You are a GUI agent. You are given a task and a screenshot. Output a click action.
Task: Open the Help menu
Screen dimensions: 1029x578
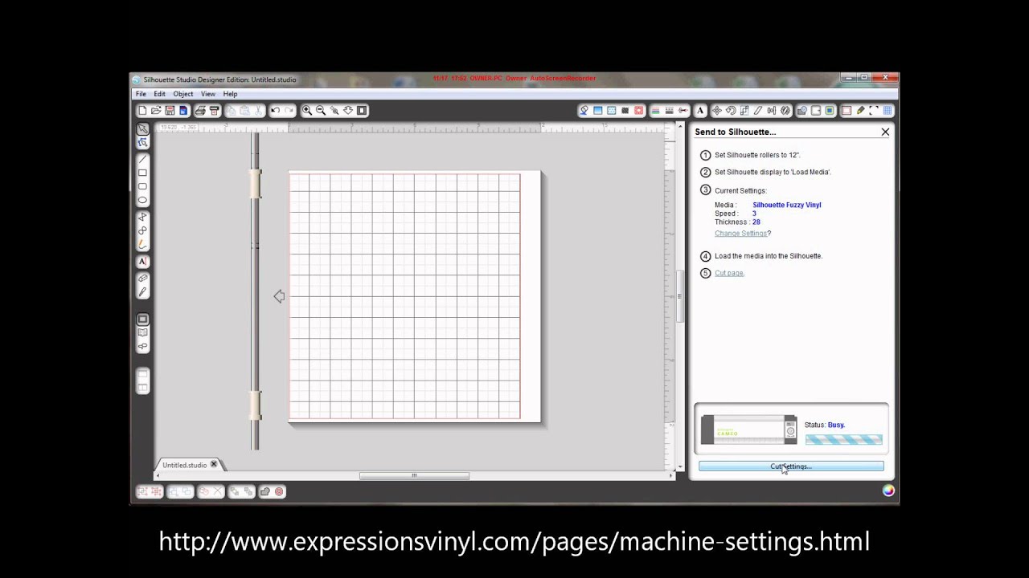coord(230,94)
